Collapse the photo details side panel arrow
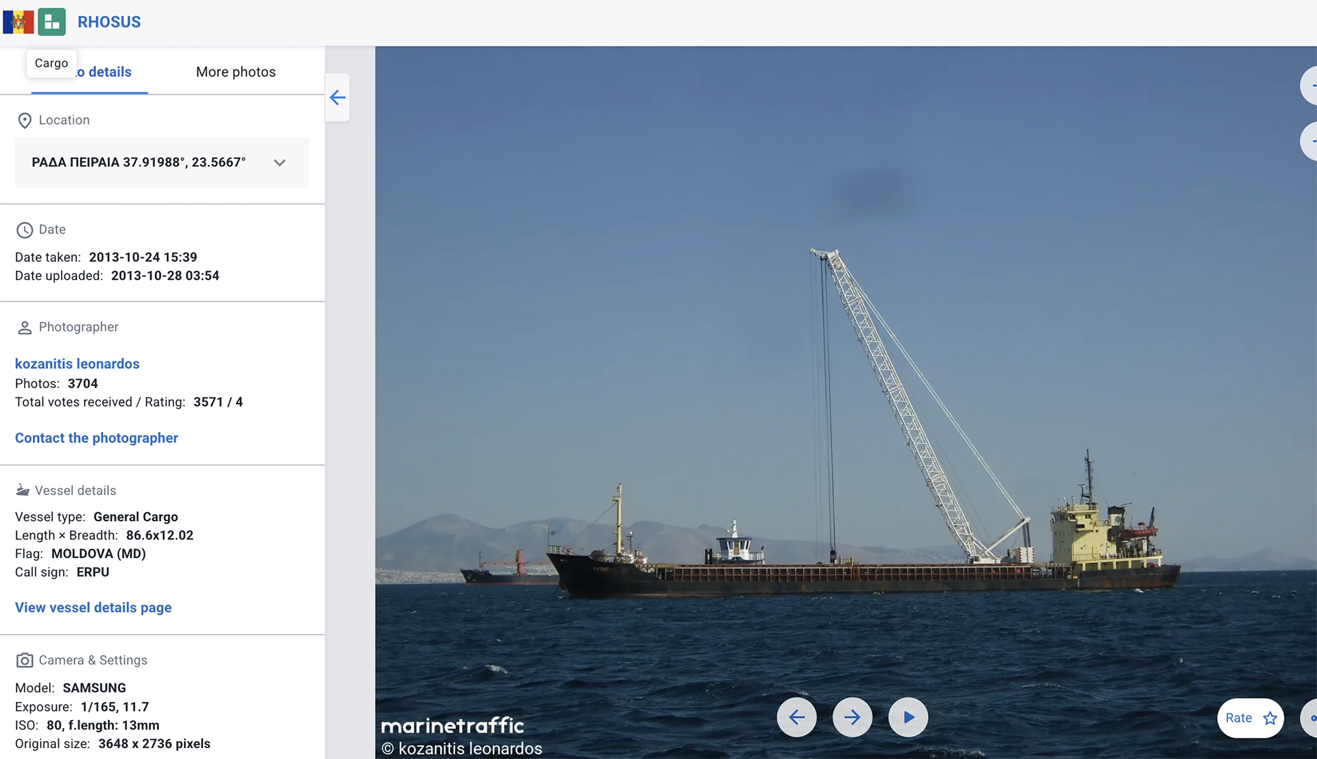 coord(337,97)
